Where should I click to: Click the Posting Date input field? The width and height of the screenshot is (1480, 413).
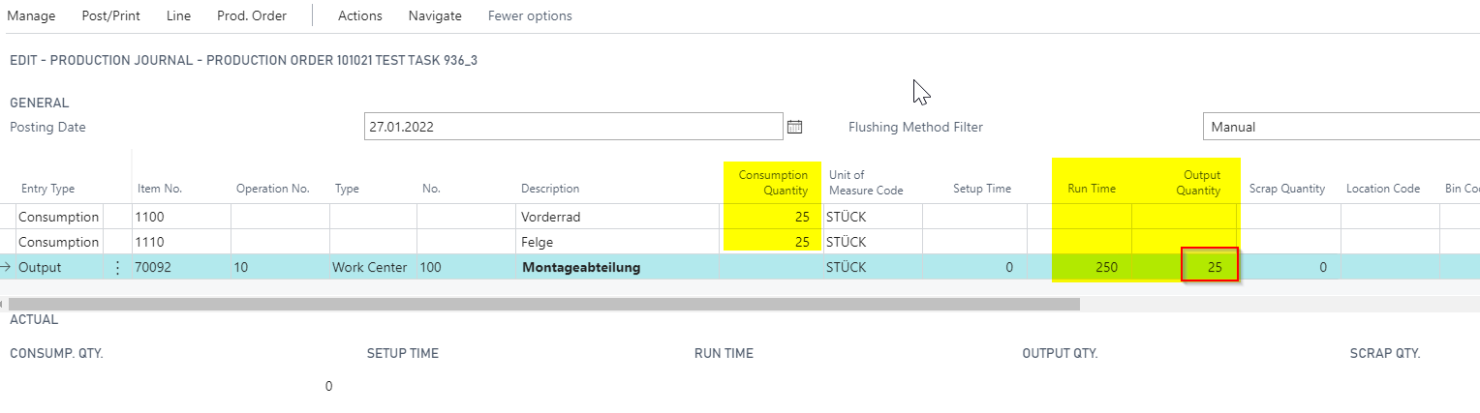pos(572,127)
